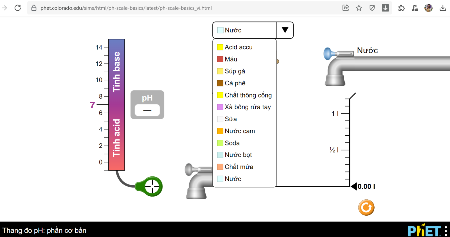Open the browser profile avatar
This screenshot has width=450, height=237.
click(428, 8)
